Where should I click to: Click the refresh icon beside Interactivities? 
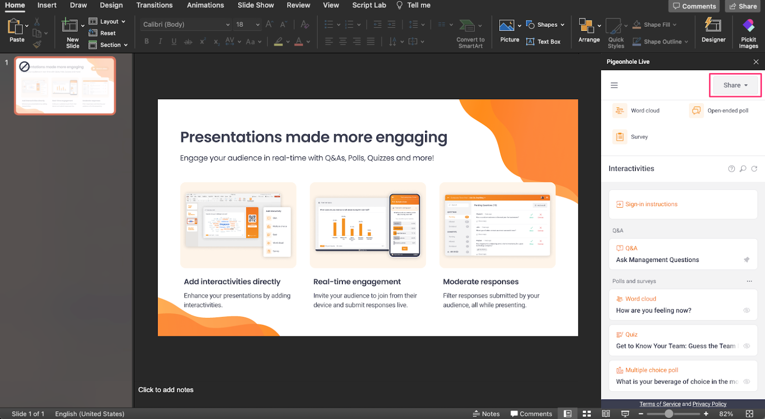(754, 169)
